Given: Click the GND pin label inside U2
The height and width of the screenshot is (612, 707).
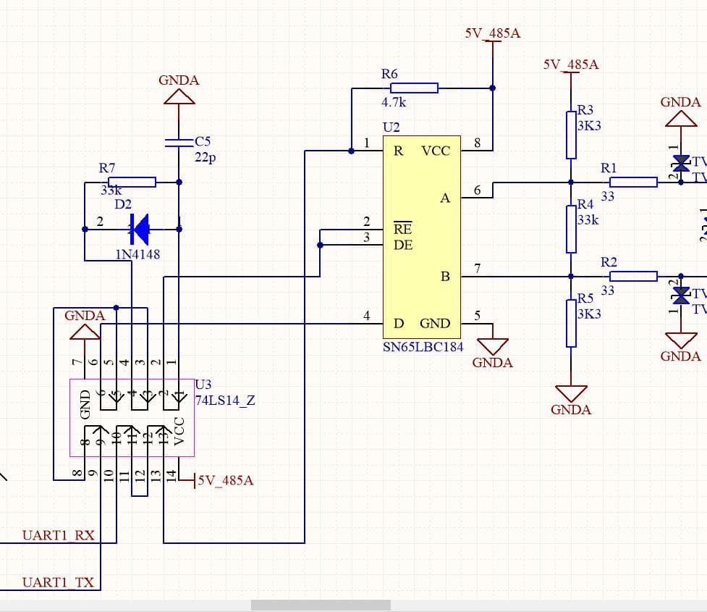Looking at the screenshot, I should click(435, 323).
